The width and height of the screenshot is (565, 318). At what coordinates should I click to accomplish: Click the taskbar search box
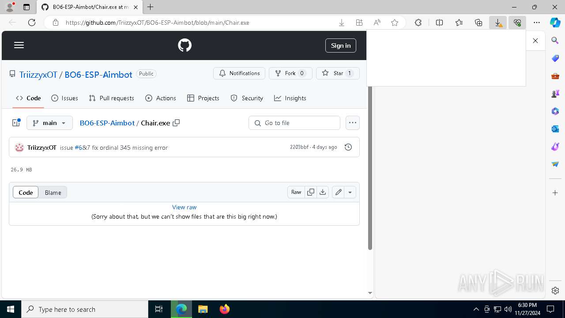(85, 309)
